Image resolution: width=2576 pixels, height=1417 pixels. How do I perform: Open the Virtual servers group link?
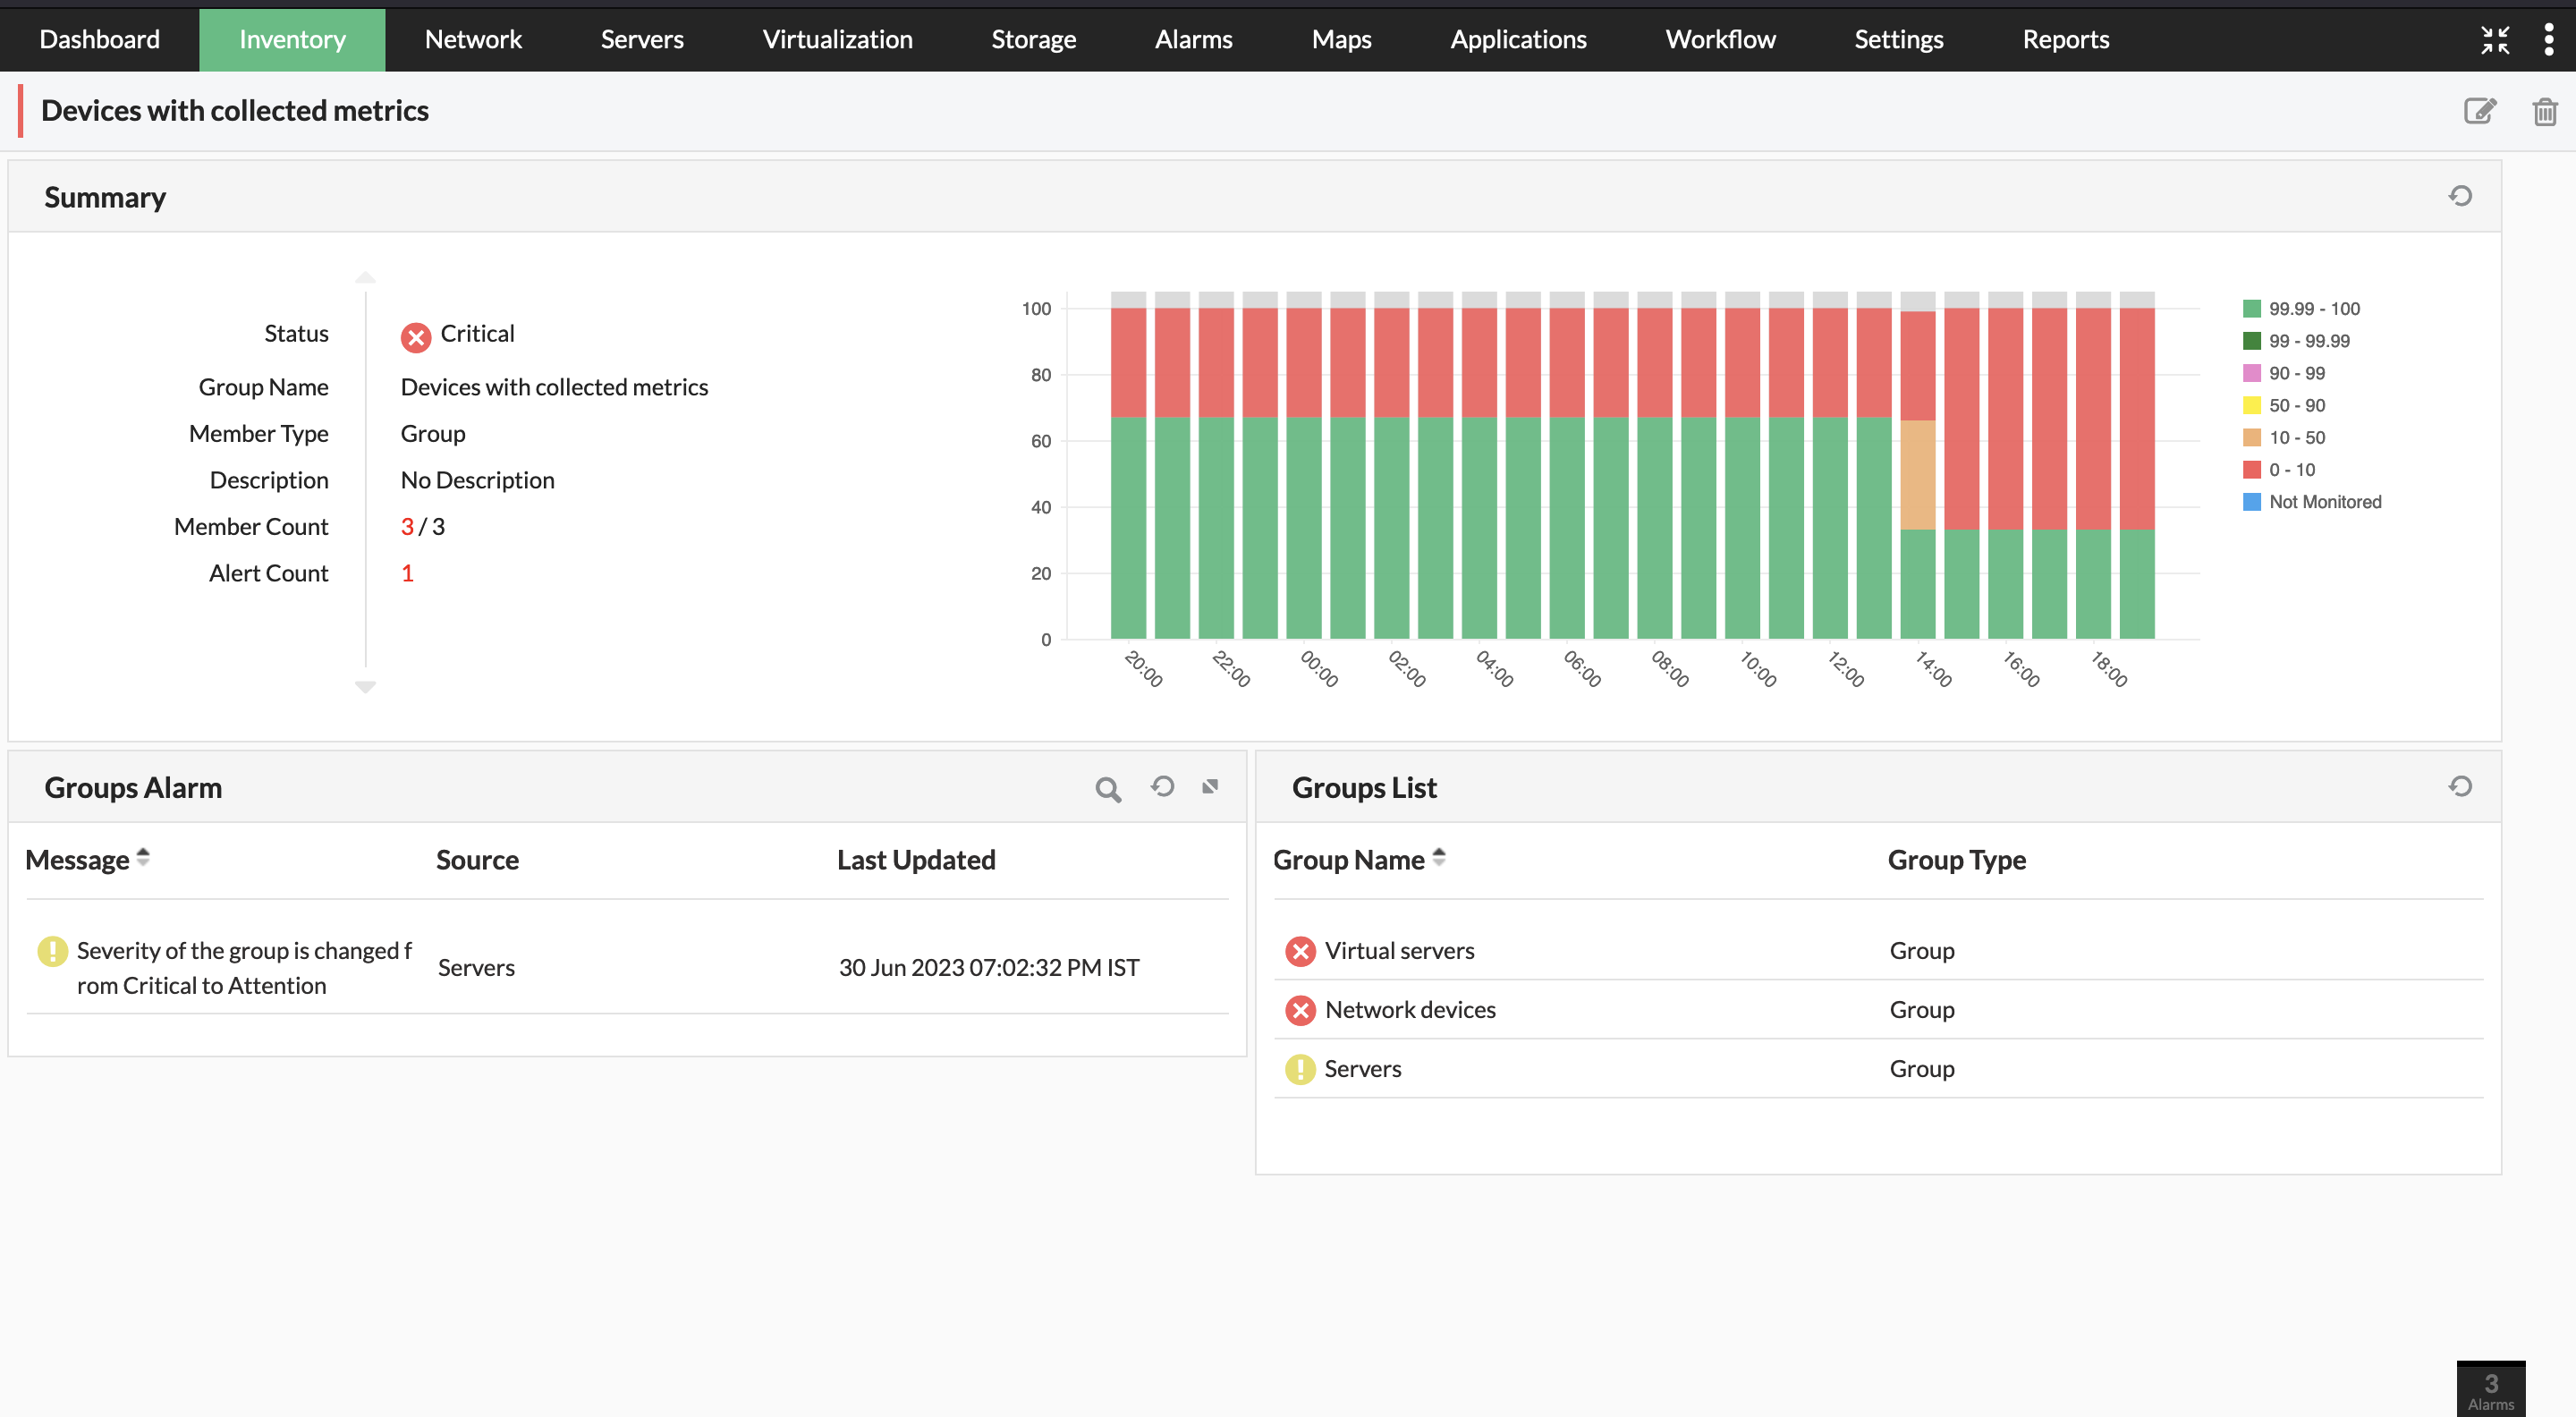point(1399,951)
